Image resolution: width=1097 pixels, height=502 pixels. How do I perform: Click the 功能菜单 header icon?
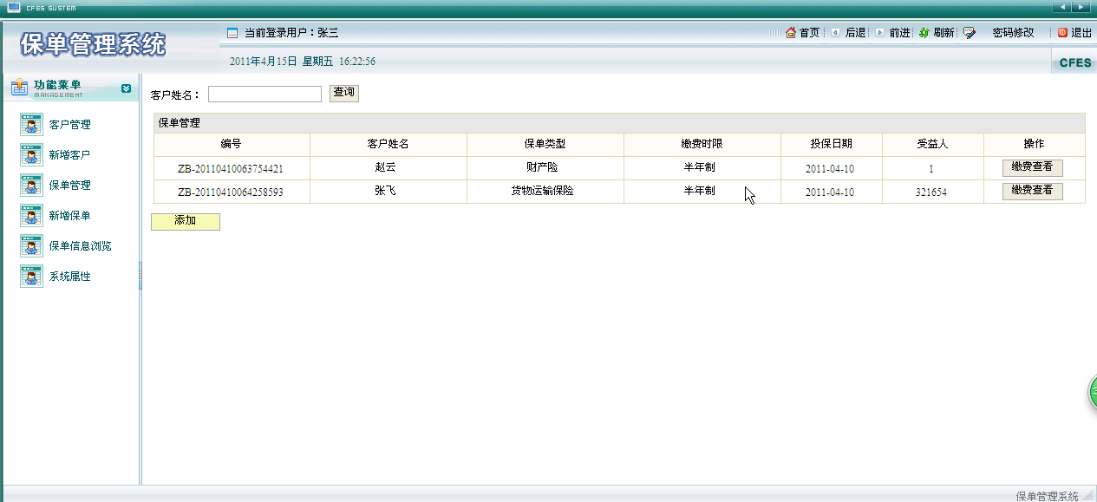(x=19, y=88)
